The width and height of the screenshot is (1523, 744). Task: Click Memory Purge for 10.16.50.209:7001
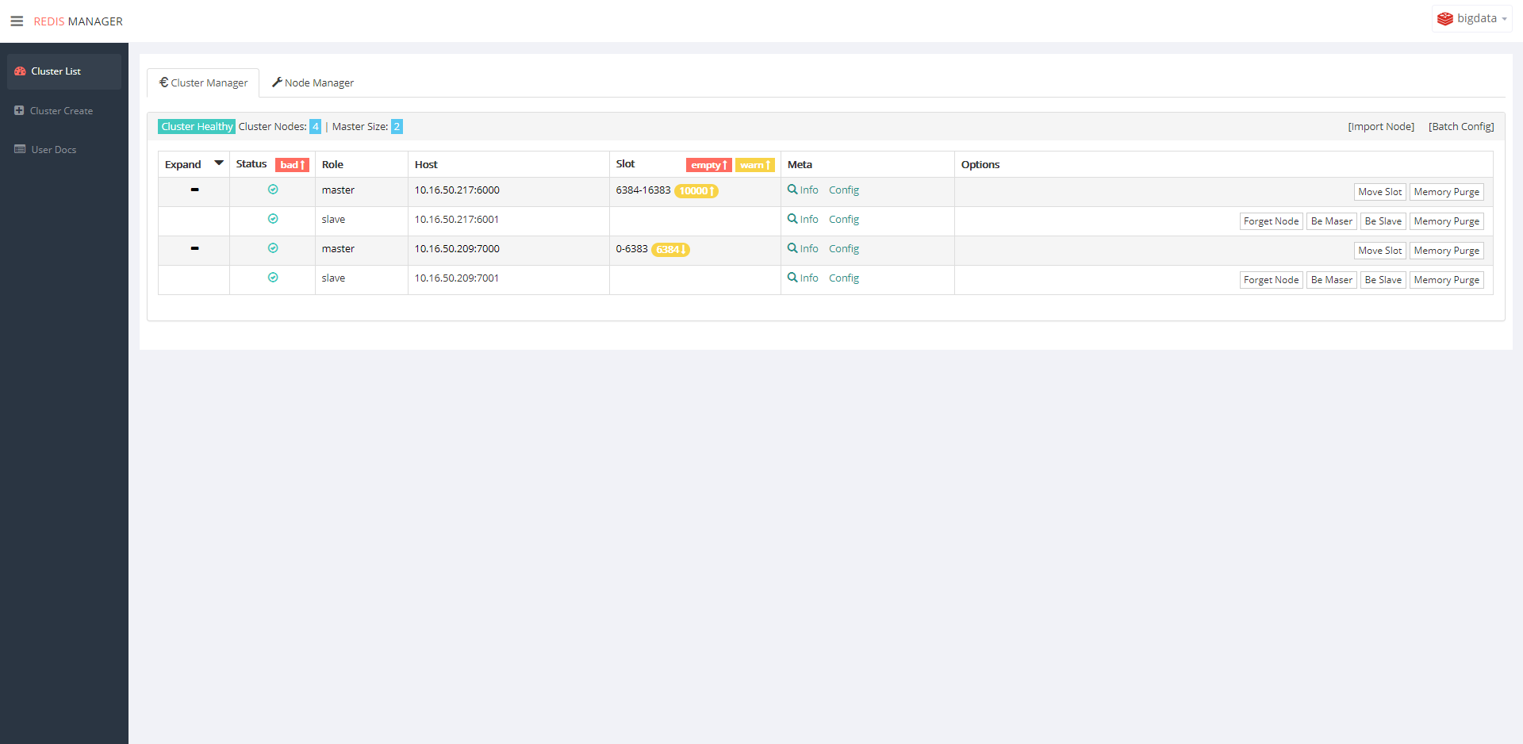[1446, 280]
